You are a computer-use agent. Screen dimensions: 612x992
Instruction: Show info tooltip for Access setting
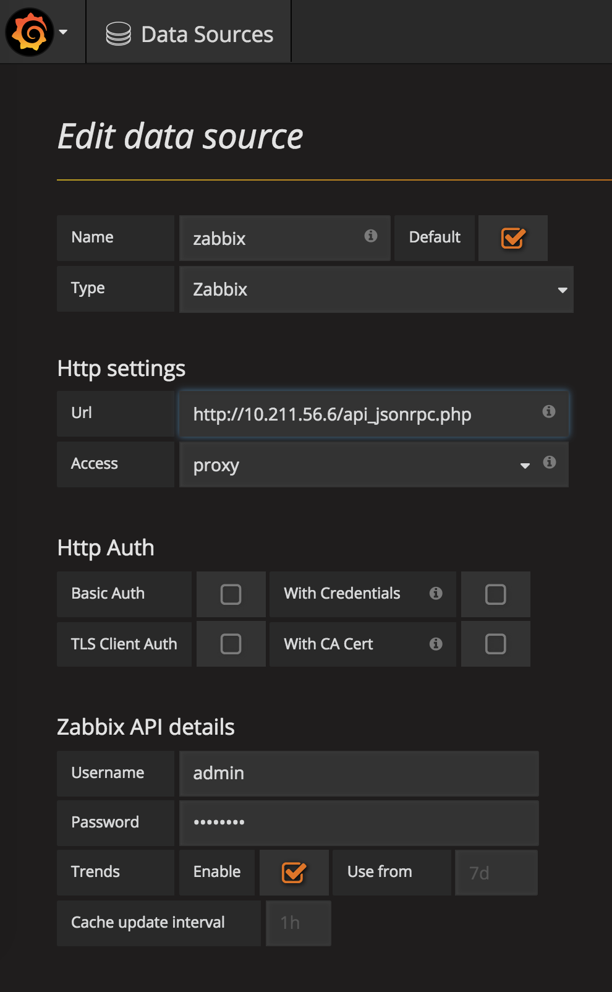[550, 462]
